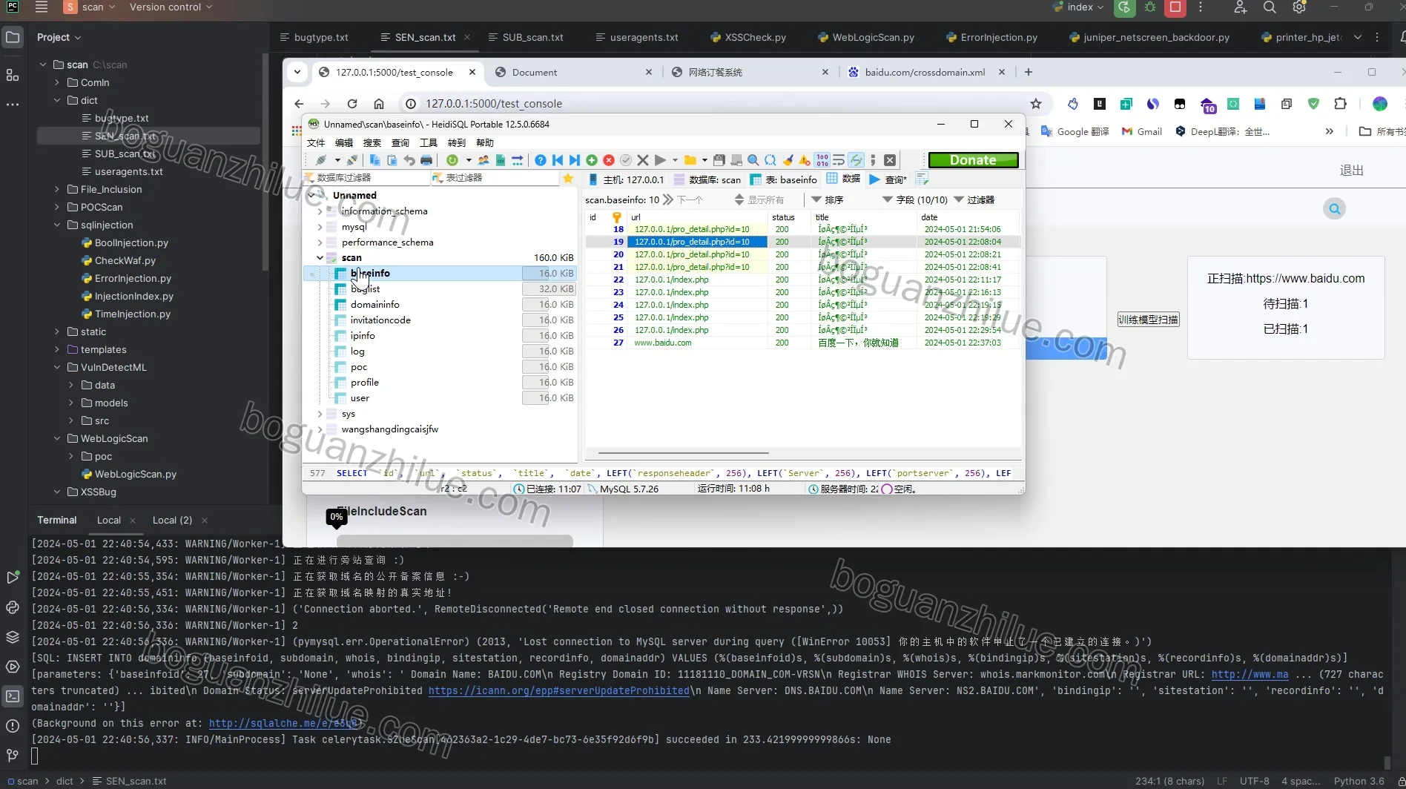The width and height of the screenshot is (1406, 789).
Task: Open HeidiSQL help question-mark icon
Action: tap(541, 160)
